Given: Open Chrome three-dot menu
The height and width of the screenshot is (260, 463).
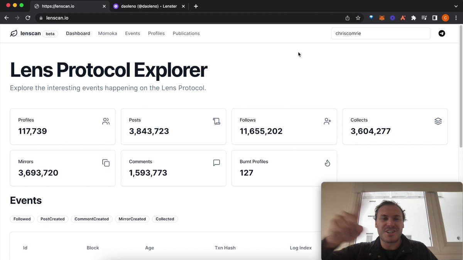Looking at the screenshot, I should (x=456, y=18).
